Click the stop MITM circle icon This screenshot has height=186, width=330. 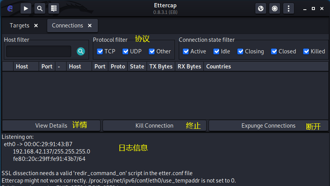tap(275, 9)
